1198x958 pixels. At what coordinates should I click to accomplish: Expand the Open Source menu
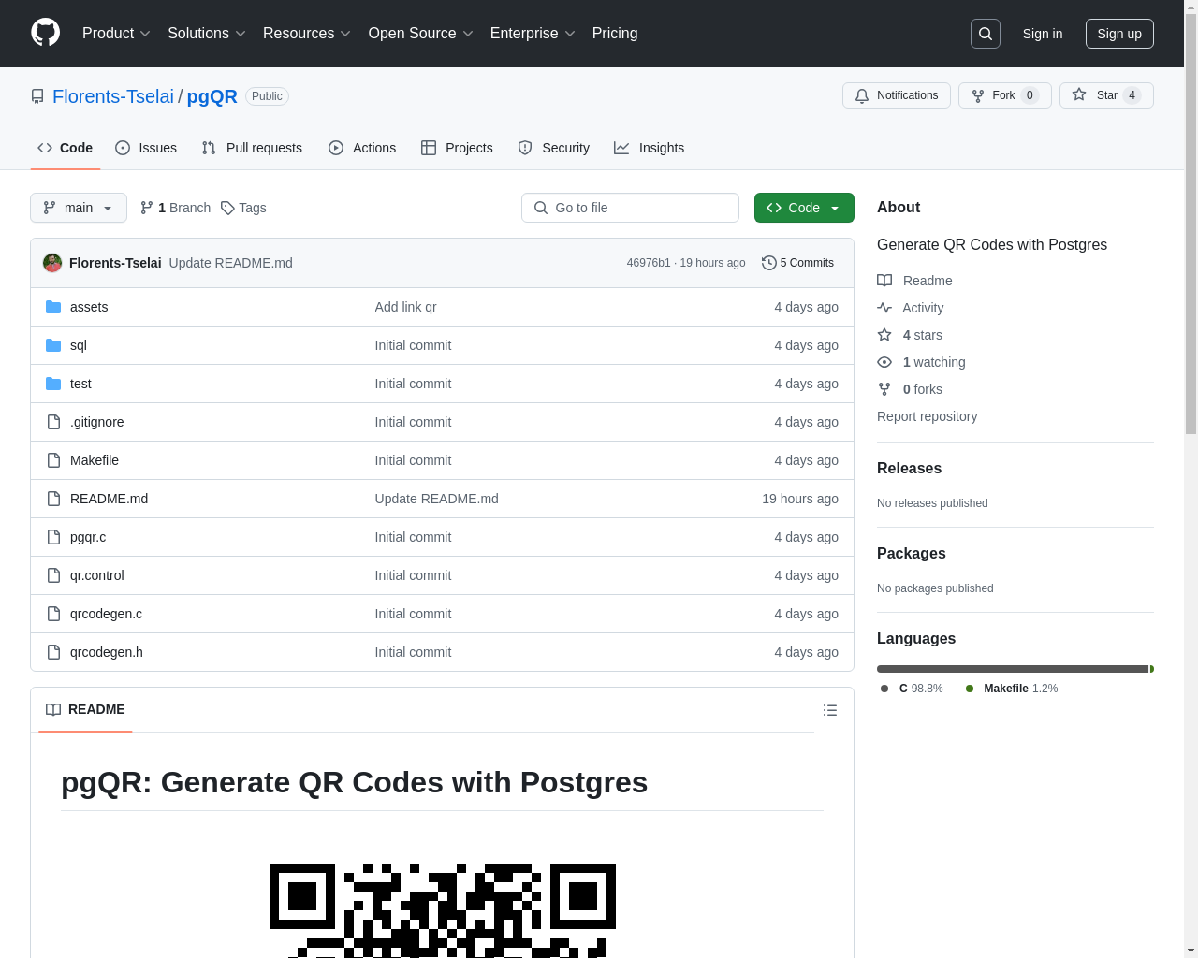coord(421,34)
